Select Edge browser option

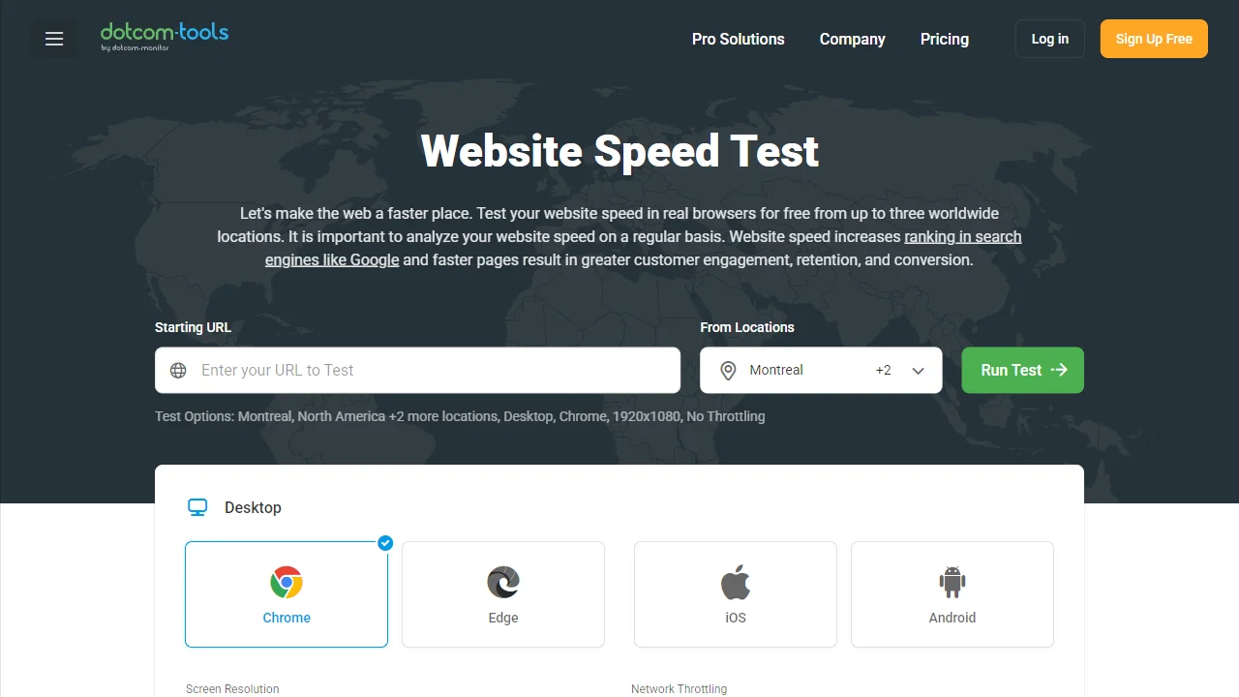503,594
